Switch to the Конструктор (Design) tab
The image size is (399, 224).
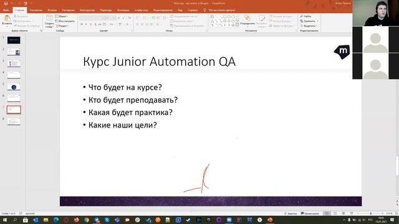pos(87,10)
